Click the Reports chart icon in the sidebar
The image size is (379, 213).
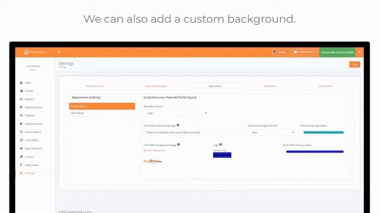(x=21, y=99)
